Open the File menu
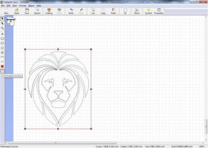The image size is (208, 148). coord(3,6)
